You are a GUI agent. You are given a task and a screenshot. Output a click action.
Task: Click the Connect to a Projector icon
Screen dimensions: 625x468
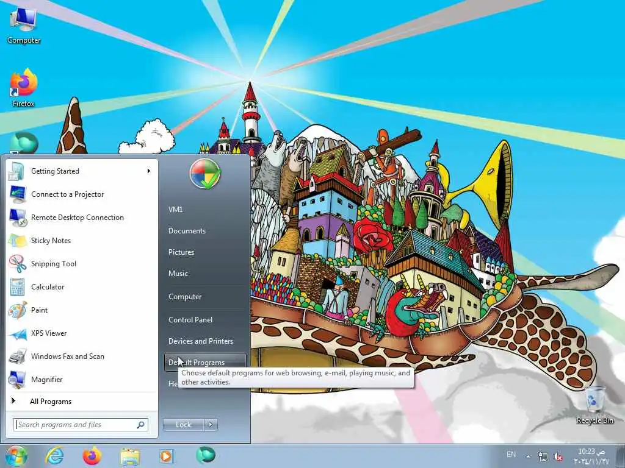[18, 194]
